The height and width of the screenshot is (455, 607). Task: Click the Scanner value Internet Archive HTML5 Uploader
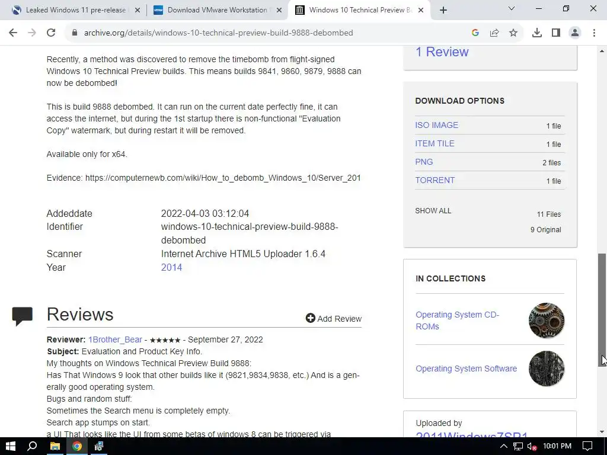tap(243, 254)
